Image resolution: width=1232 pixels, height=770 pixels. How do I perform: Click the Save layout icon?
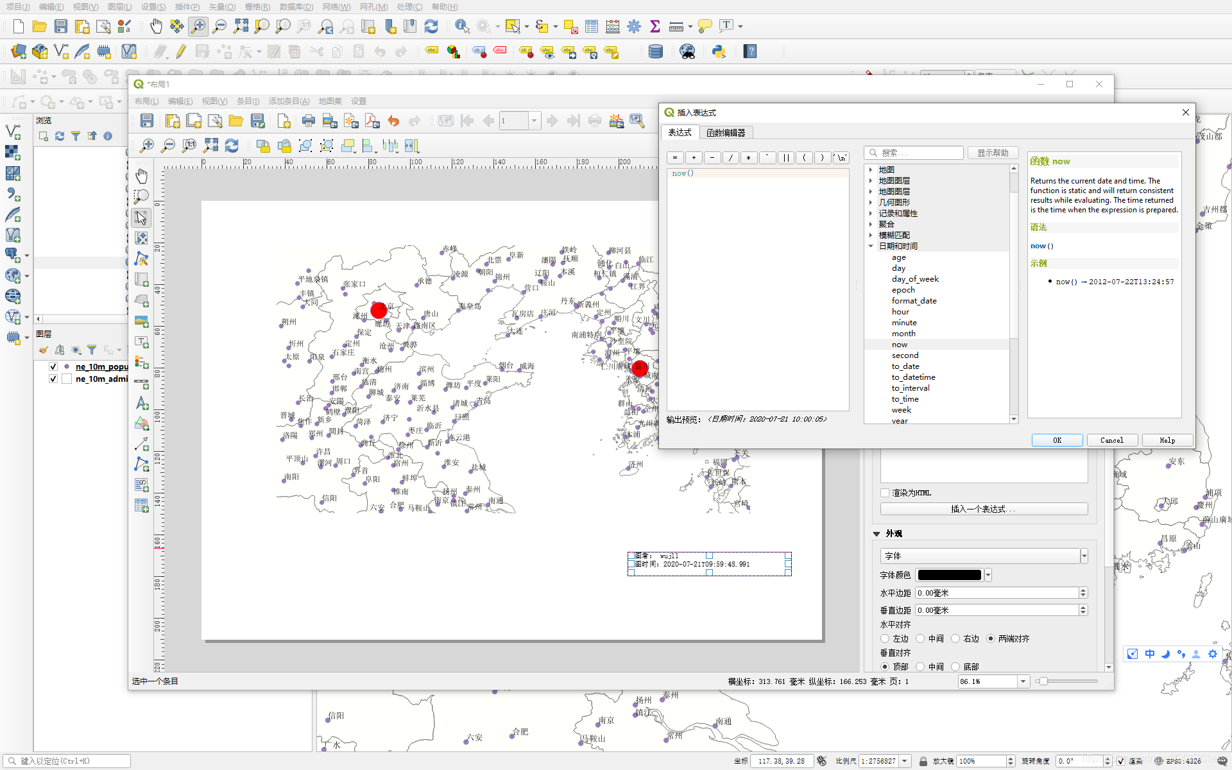click(147, 121)
